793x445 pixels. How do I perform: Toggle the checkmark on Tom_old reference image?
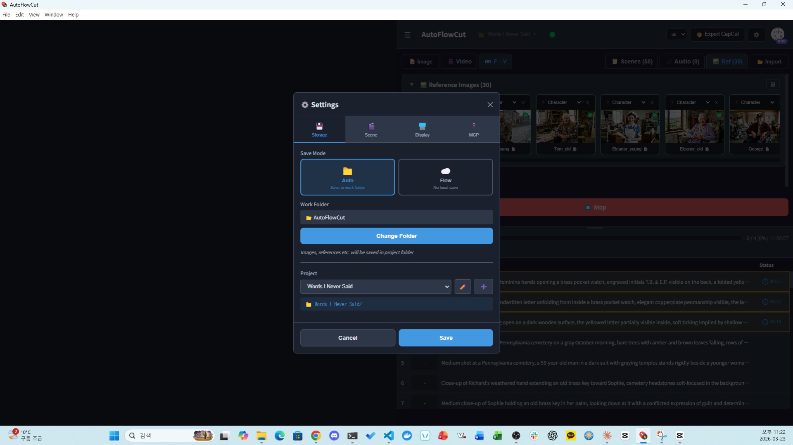coord(590,115)
